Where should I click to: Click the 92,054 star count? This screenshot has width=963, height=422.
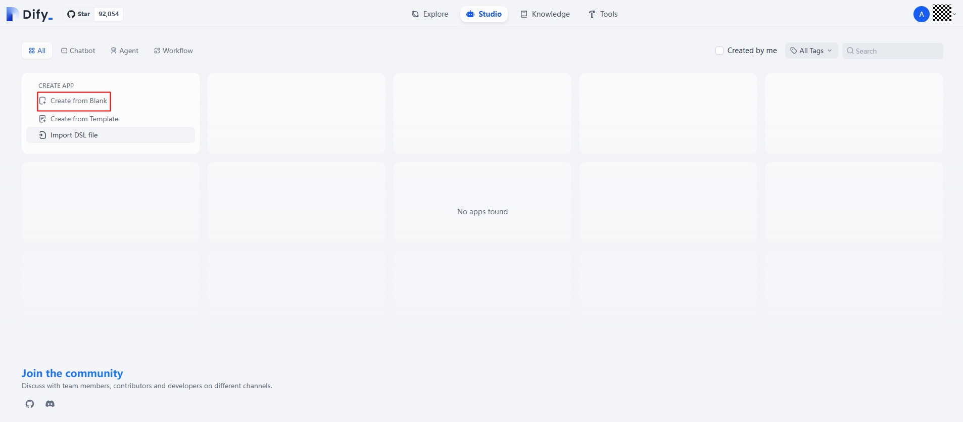click(109, 14)
